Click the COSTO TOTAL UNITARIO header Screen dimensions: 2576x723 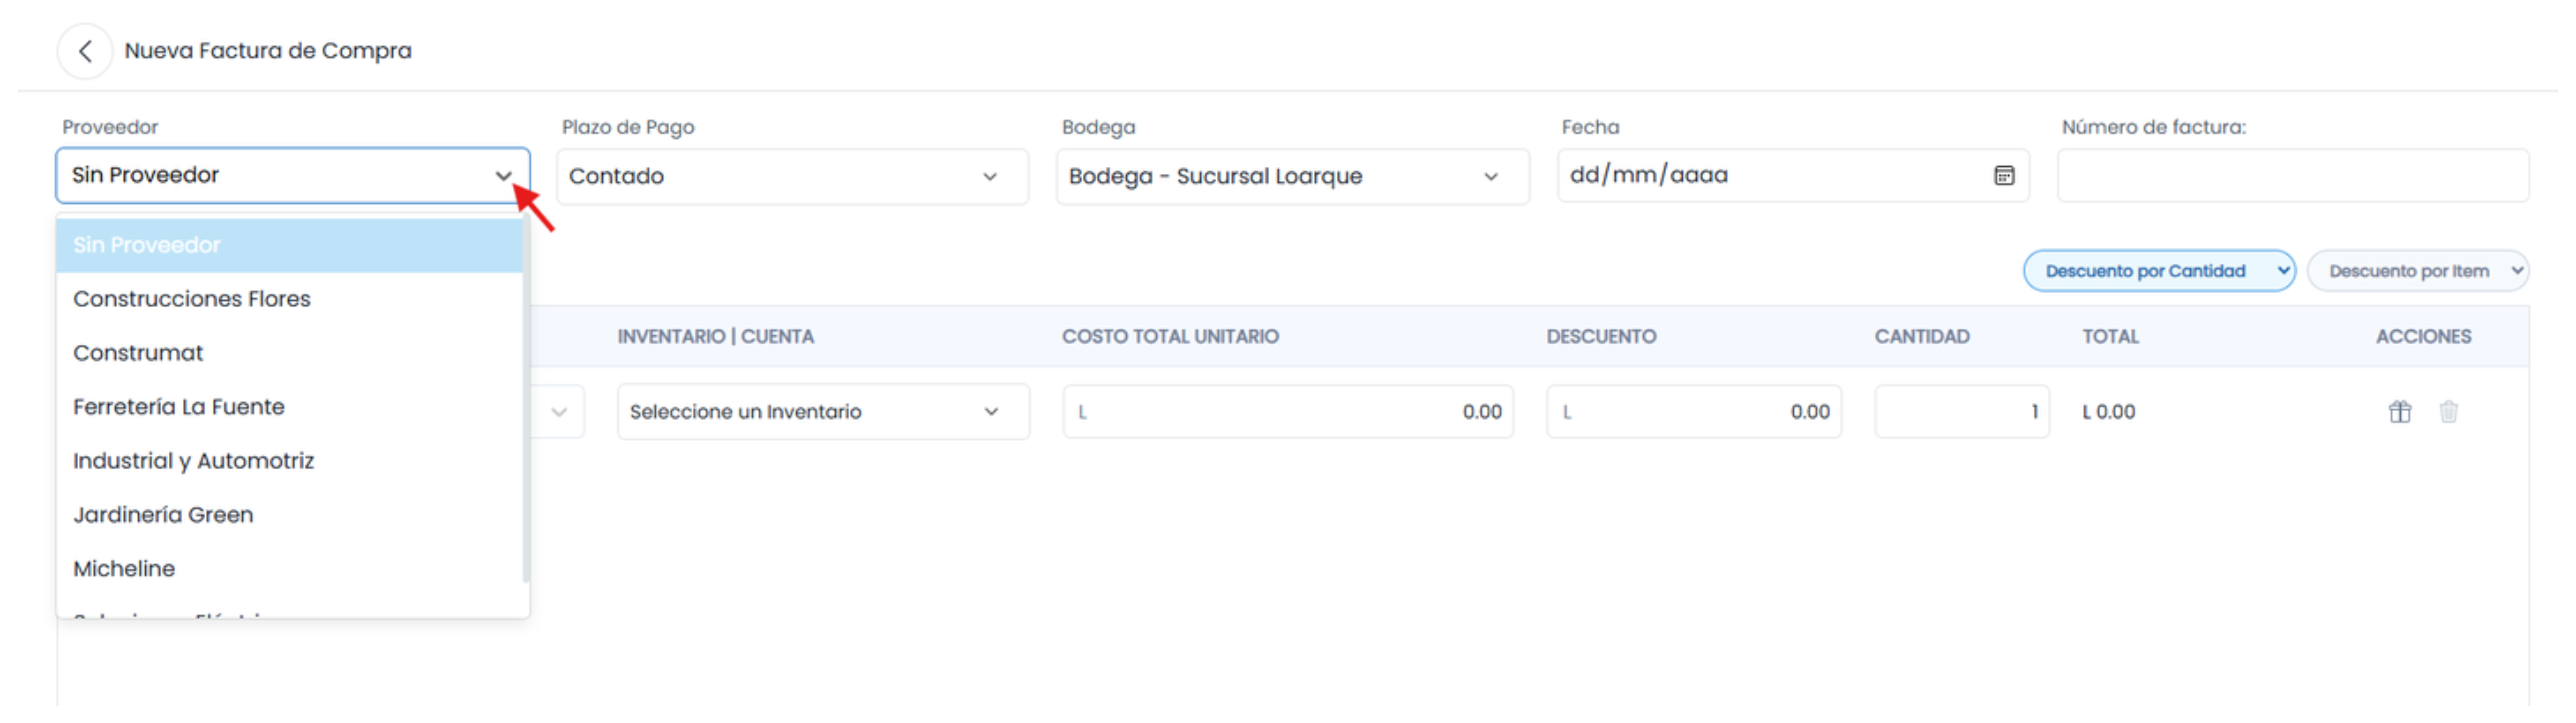coord(1170,337)
